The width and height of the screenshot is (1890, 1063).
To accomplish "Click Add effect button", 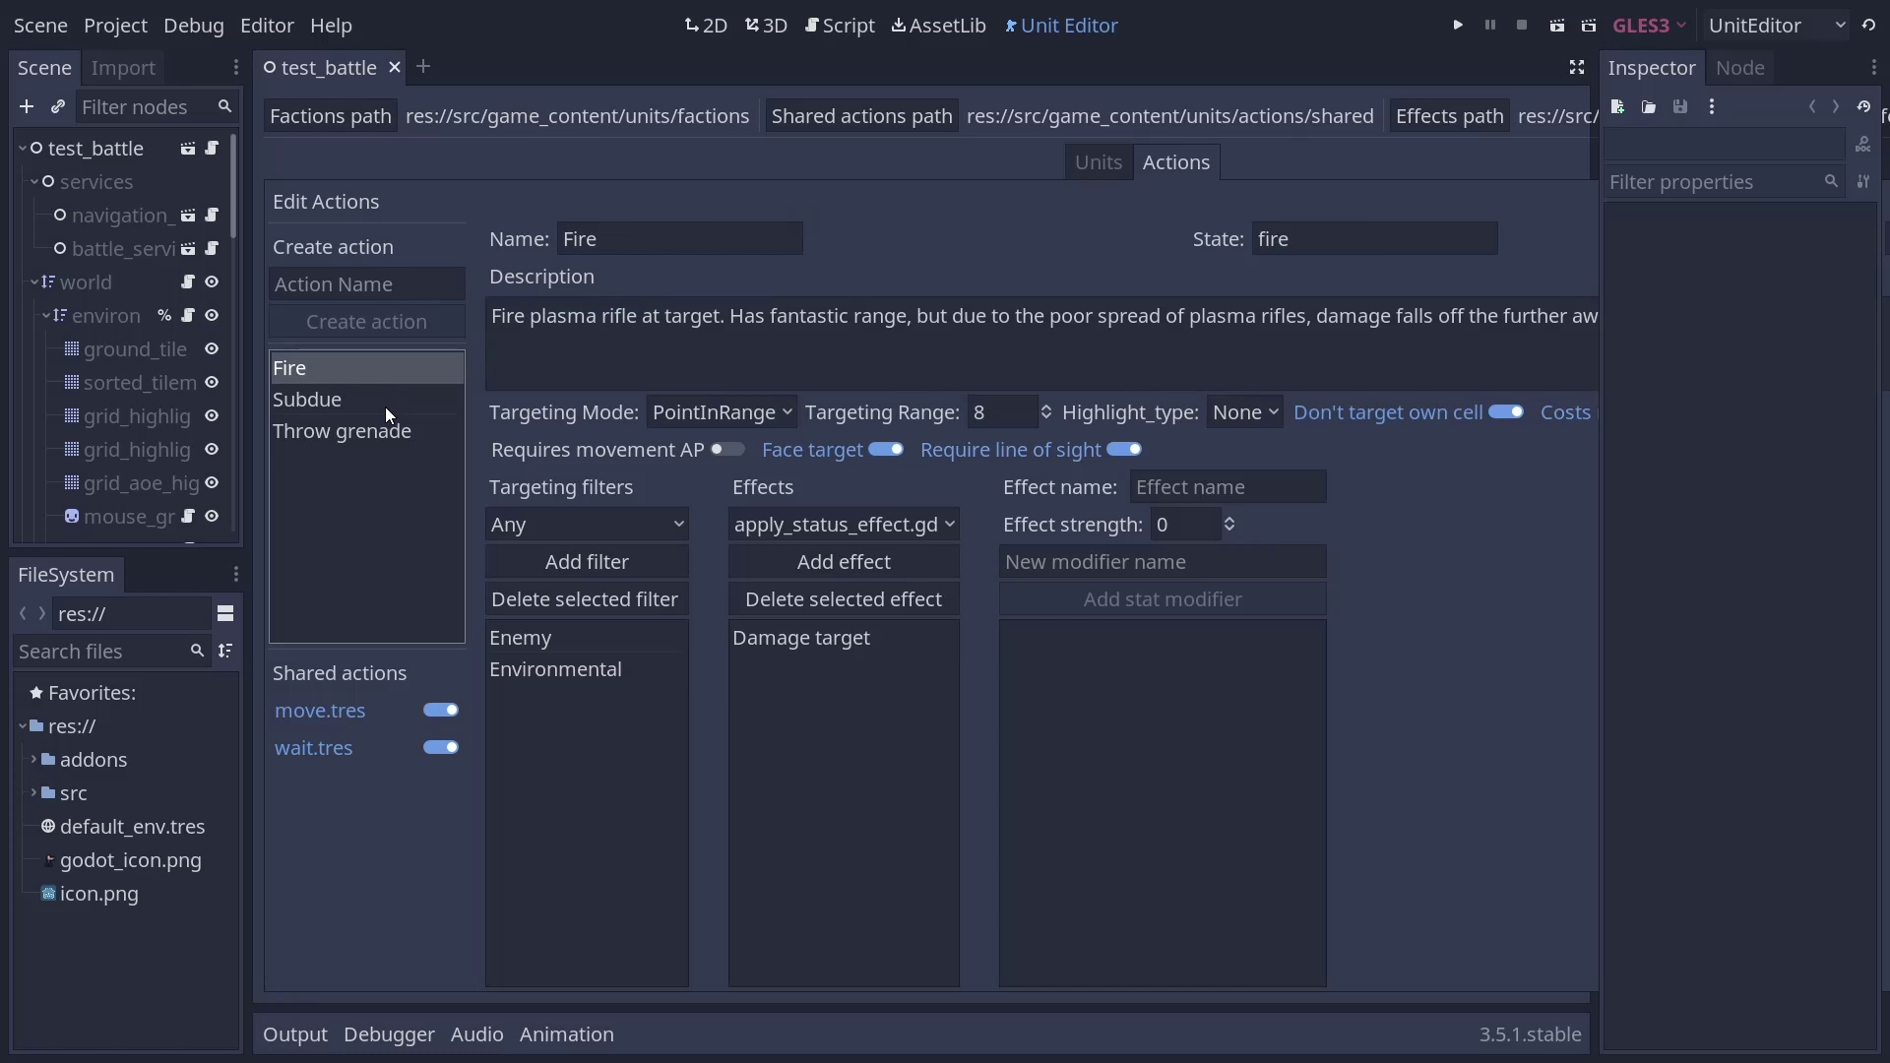I will click(844, 562).
